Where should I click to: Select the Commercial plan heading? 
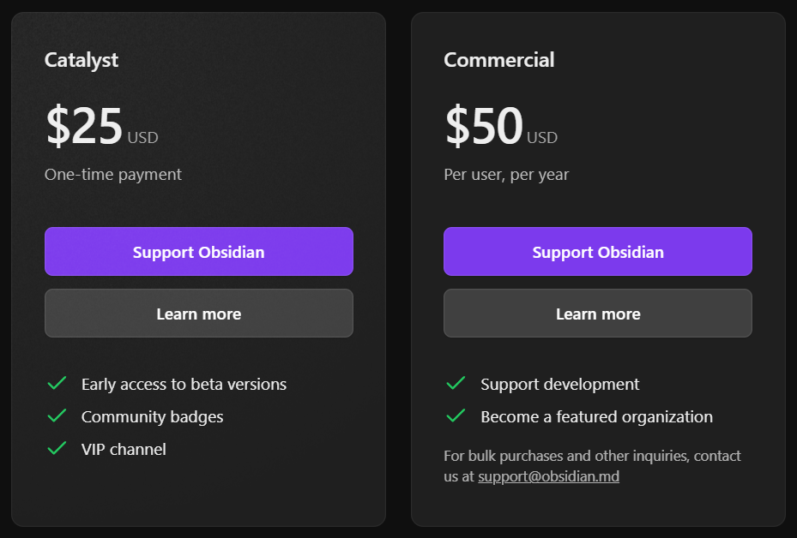pos(499,60)
